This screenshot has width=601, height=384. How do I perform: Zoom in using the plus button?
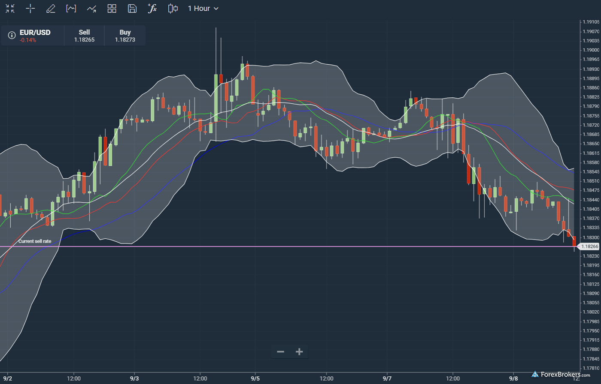[x=299, y=352]
